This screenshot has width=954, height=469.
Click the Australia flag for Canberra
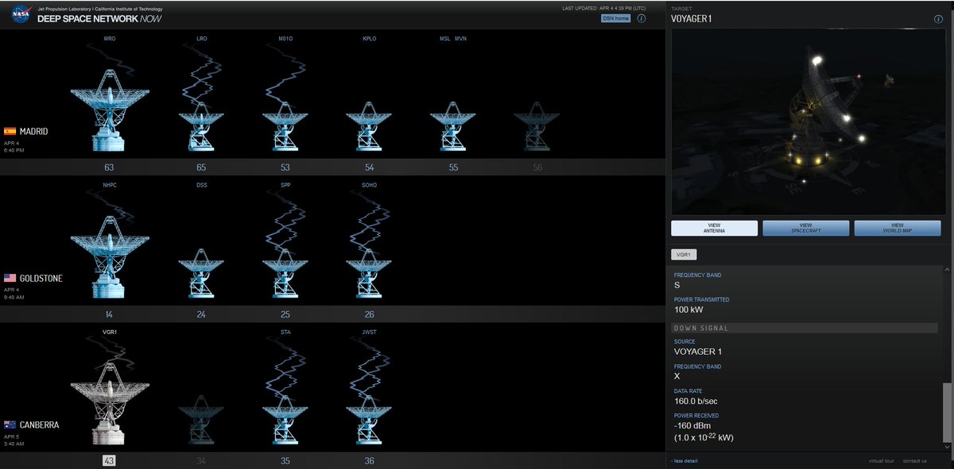(x=10, y=425)
